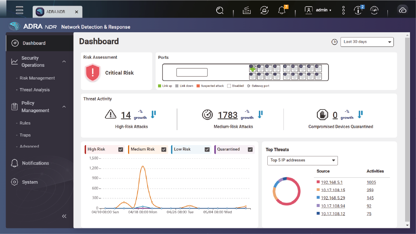Open Threat Analysis page
This screenshot has height=234, width=416.
tap(35, 90)
